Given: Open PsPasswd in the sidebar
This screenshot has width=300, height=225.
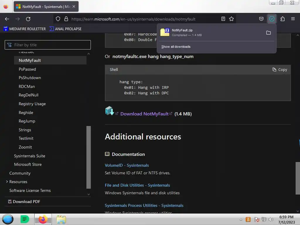Looking at the screenshot, I should (27, 69).
